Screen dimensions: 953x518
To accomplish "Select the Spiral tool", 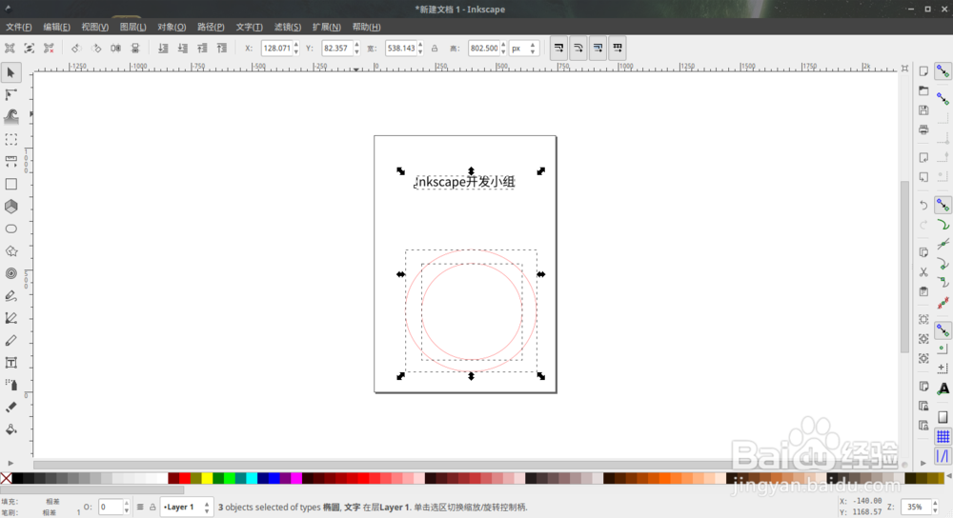I will click(10, 273).
